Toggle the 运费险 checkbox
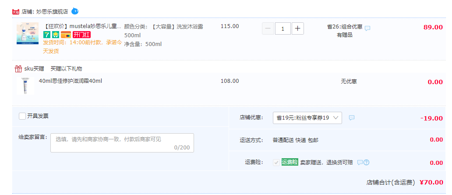This screenshot has width=452, height=195. coord(276,163)
